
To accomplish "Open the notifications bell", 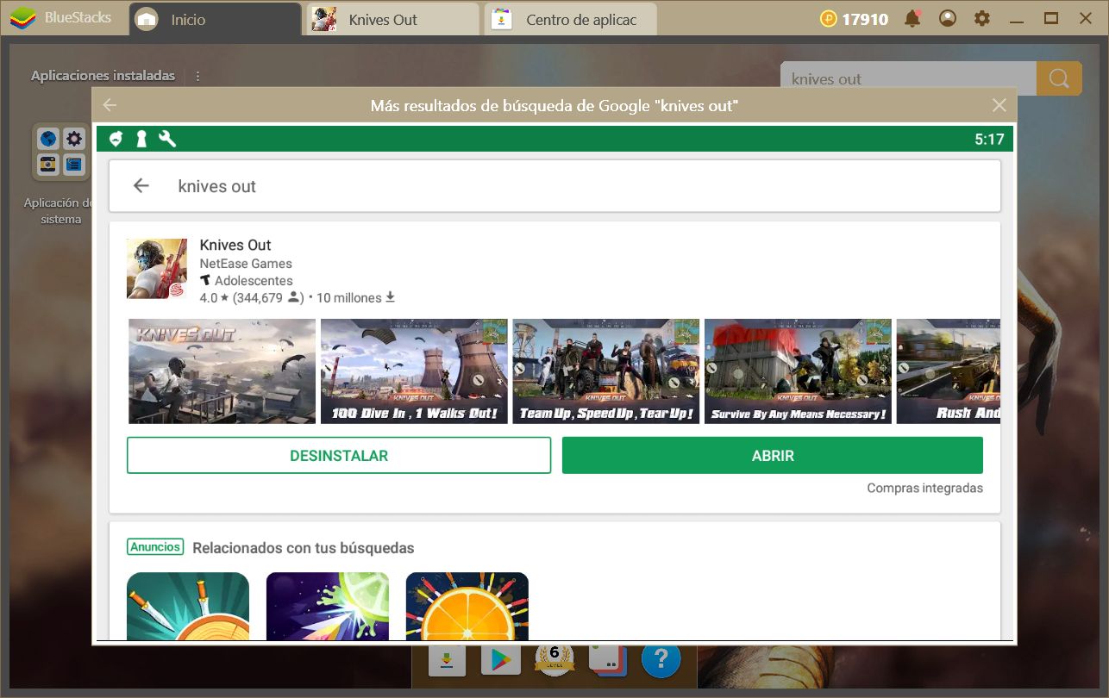I will (912, 18).
